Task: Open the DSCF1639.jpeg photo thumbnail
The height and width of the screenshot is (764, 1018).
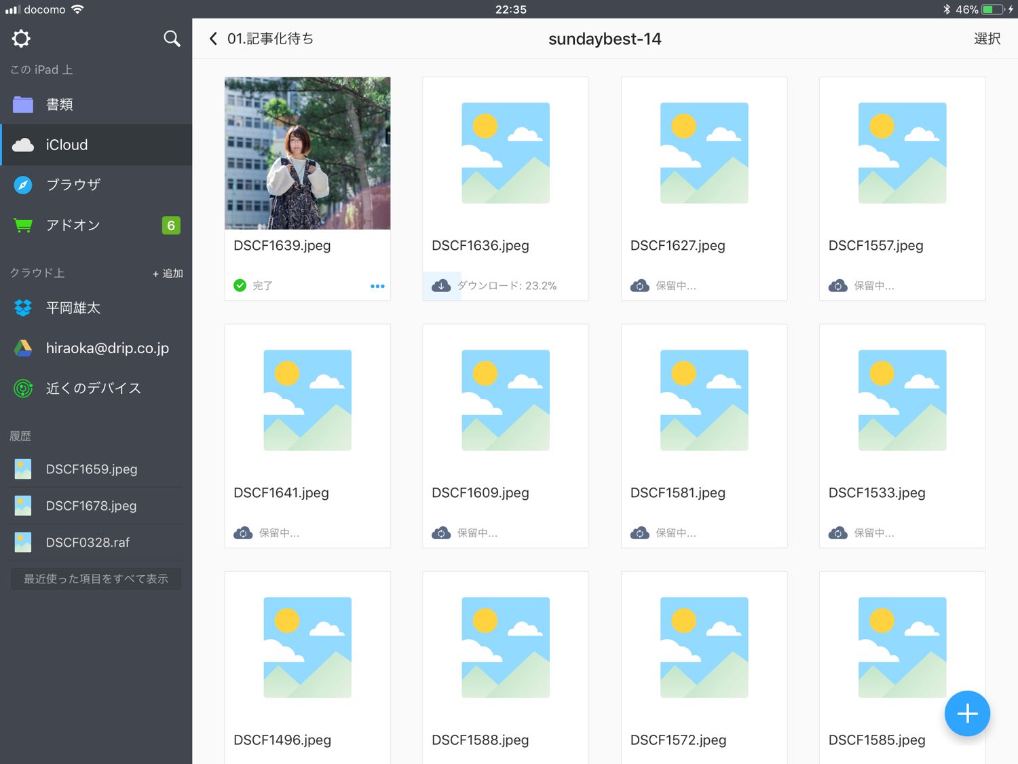Action: [x=307, y=153]
